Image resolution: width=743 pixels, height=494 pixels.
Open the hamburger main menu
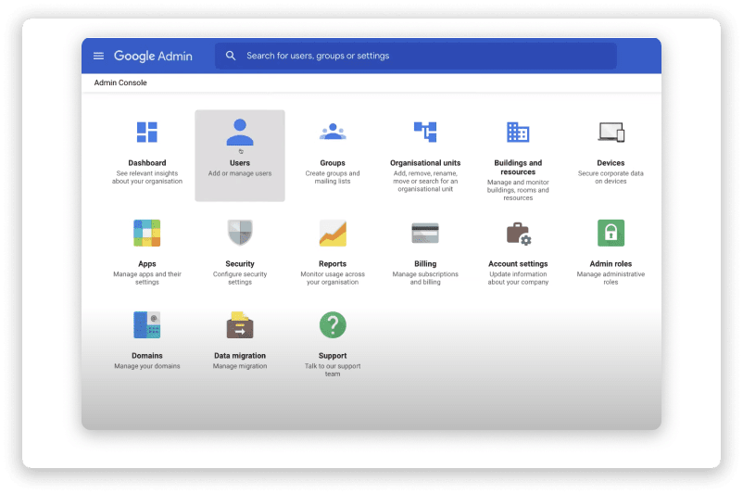(99, 56)
